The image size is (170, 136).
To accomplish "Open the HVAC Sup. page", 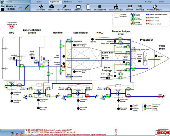I will (x=140, y=8).
